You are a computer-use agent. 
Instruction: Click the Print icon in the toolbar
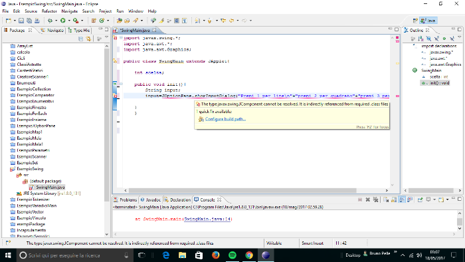coord(37,21)
